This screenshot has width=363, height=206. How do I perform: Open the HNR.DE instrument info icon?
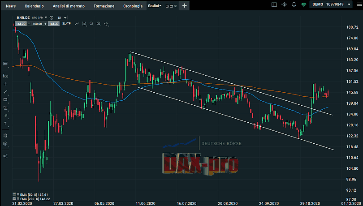coord(52,17)
